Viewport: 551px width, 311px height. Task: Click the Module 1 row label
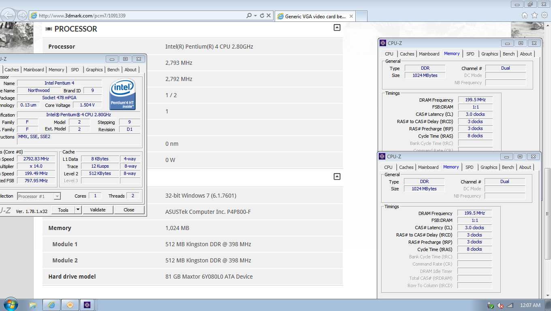(x=65, y=244)
